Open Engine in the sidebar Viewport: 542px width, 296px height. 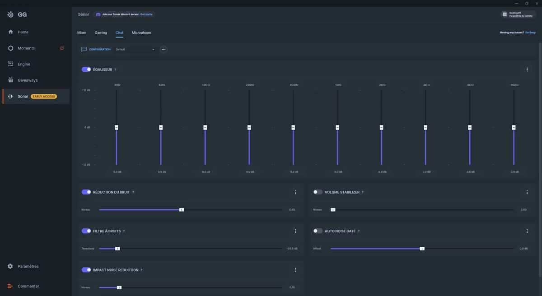point(36,64)
